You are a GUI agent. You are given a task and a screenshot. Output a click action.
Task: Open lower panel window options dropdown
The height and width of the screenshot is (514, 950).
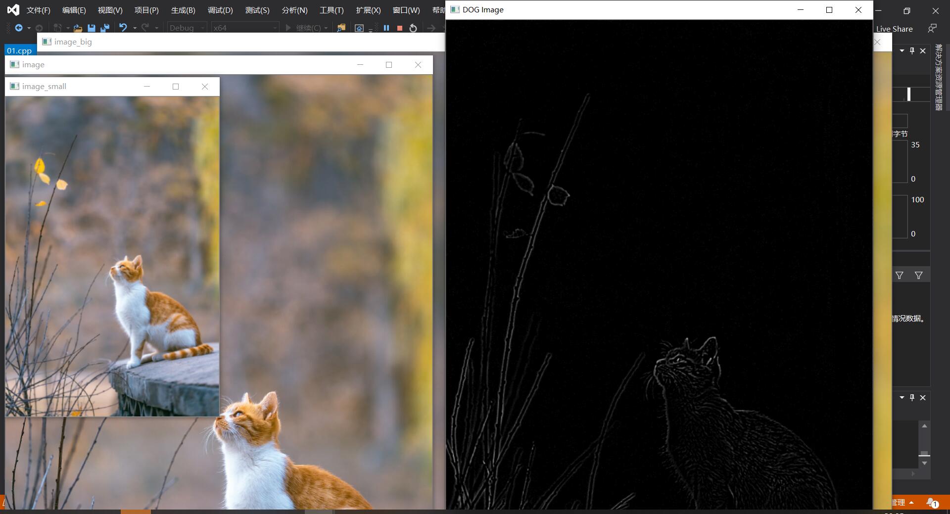click(902, 397)
